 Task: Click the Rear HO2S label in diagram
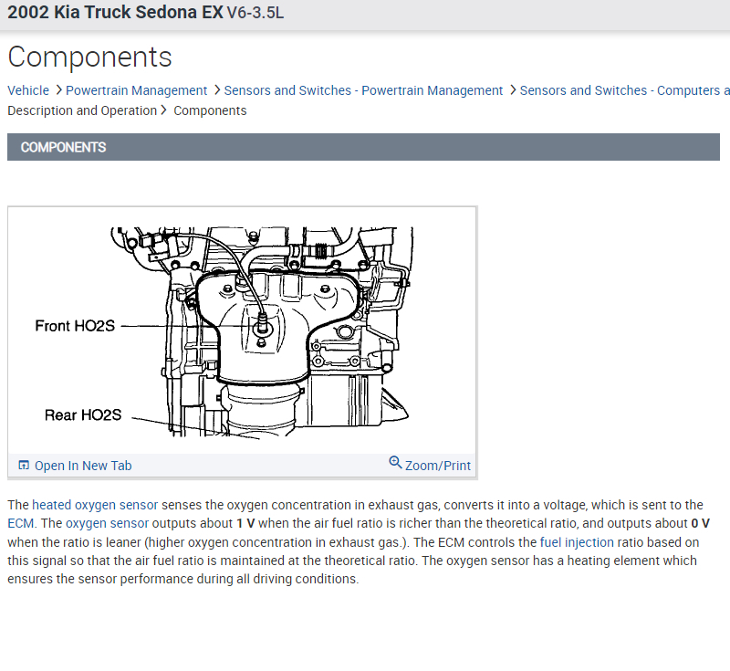tap(83, 414)
